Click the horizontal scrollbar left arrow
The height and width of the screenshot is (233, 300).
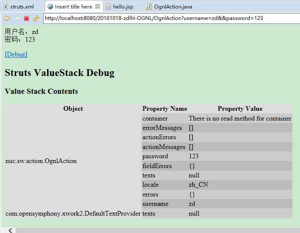10,230
